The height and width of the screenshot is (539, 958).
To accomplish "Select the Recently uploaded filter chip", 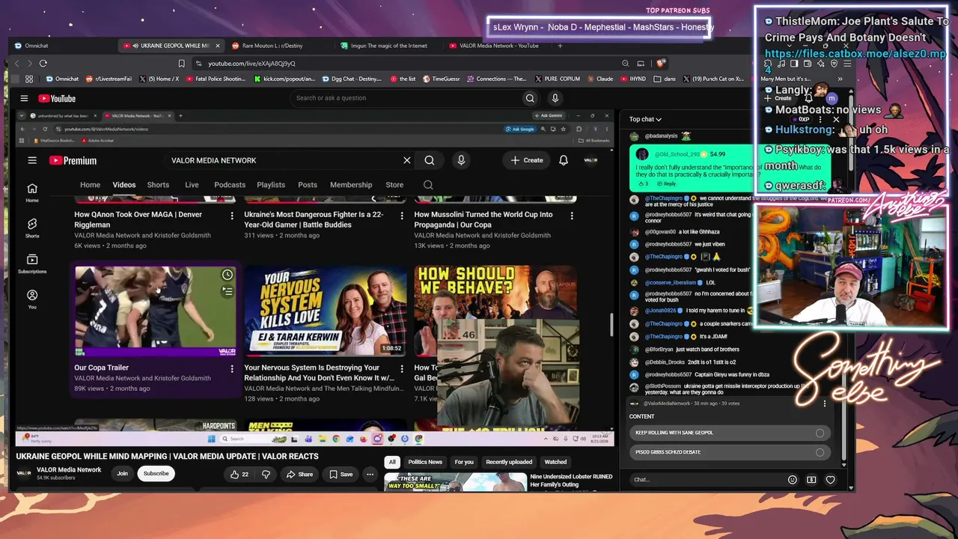I will pyautogui.click(x=509, y=462).
